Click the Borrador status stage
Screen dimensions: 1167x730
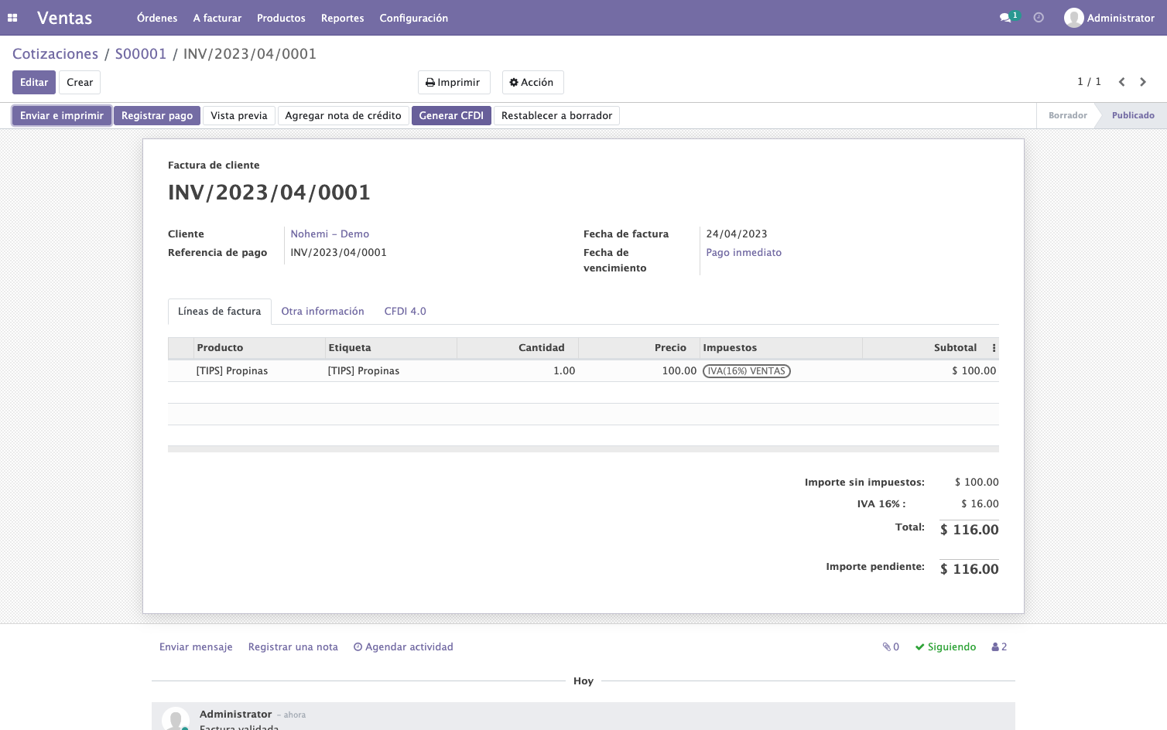1067,116
